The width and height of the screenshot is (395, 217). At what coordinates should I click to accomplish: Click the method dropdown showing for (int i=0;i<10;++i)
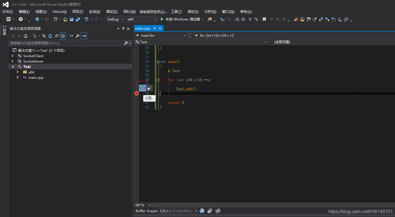point(294,35)
